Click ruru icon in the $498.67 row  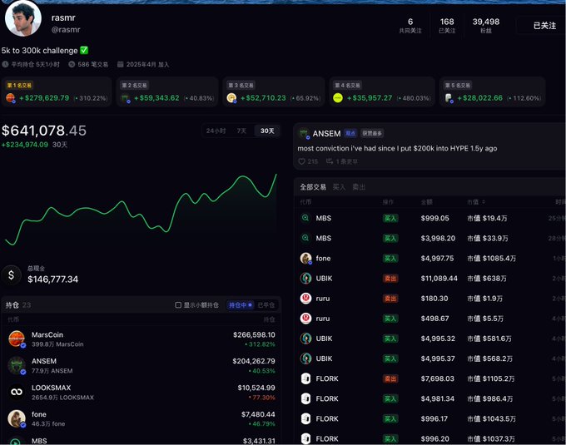coord(305,319)
